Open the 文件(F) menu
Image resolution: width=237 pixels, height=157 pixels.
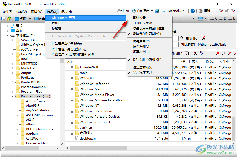click(x=7, y=12)
